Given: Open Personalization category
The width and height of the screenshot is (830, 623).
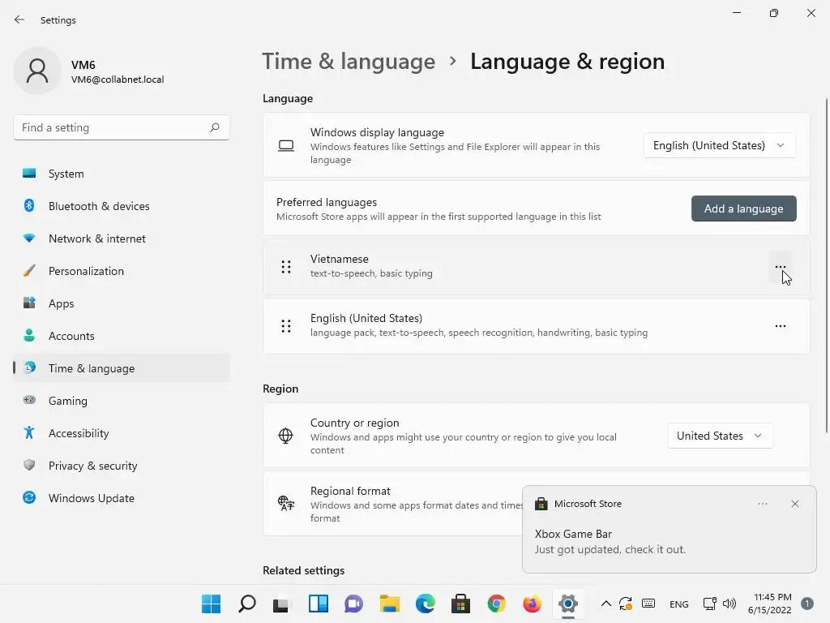Looking at the screenshot, I should coord(122,271).
